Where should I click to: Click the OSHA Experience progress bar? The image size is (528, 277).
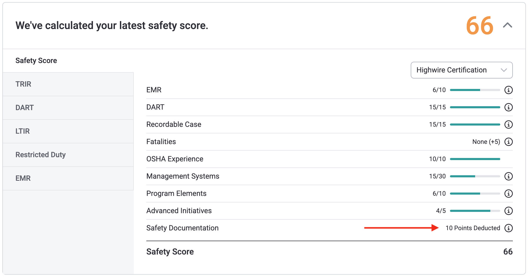[475, 159]
